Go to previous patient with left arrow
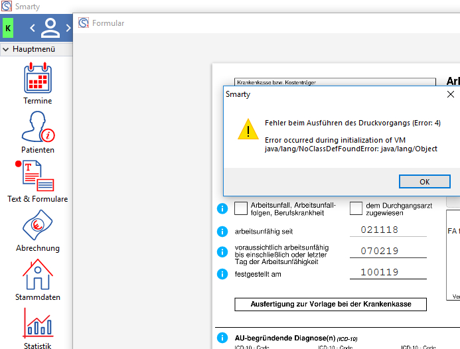The image size is (460, 349). (x=33, y=28)
